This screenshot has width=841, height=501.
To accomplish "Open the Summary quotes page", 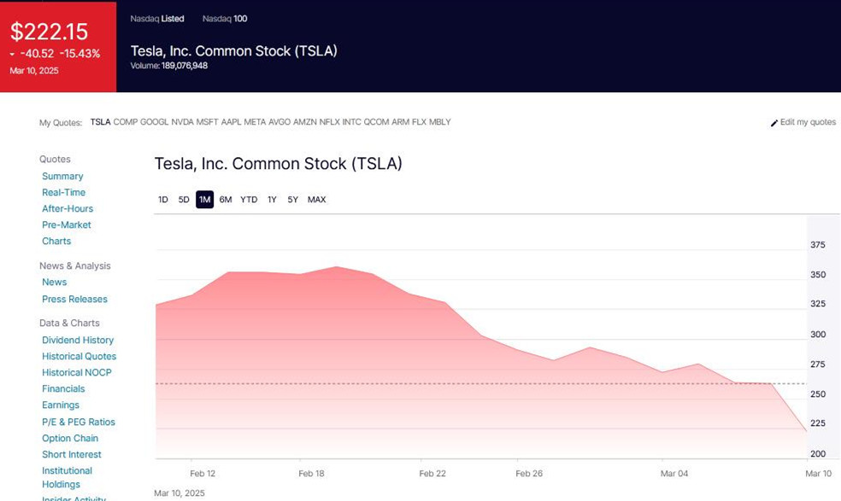I will [x=62, y=177].
